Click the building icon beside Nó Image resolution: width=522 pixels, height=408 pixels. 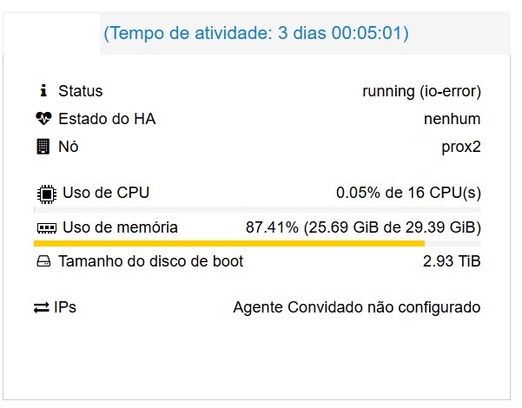point(43,147)
